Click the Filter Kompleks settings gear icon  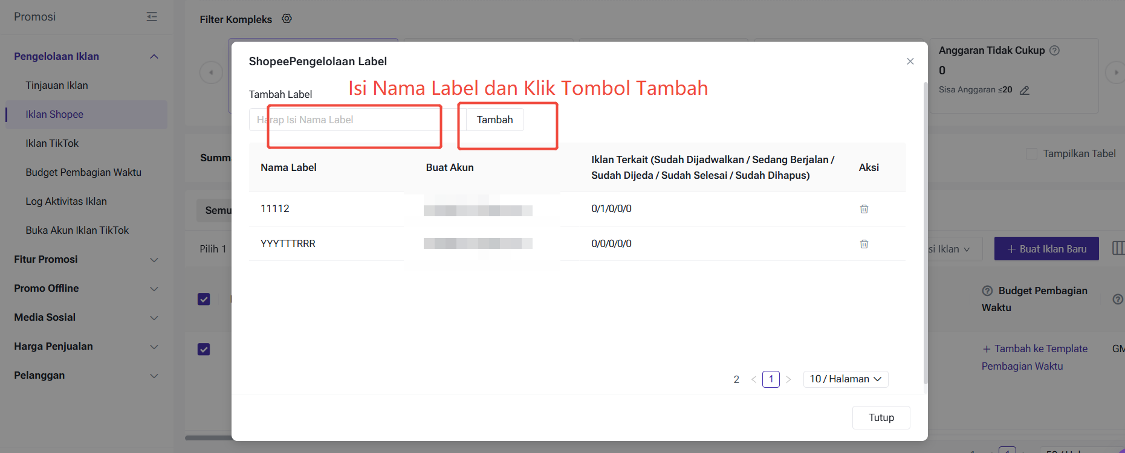[x=287, y=19]
